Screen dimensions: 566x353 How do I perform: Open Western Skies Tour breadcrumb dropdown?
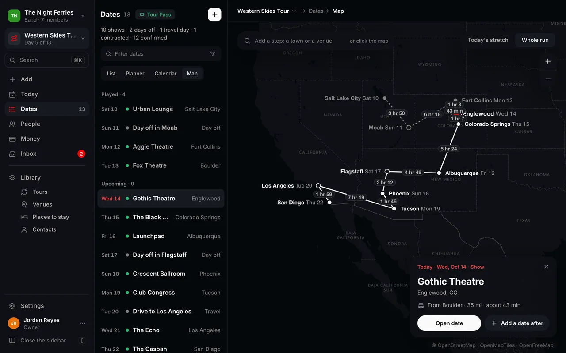(x=267, y=11)
